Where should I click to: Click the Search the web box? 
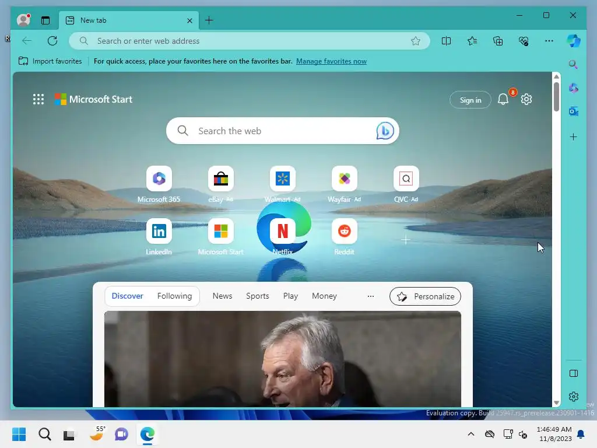[283, 131]
